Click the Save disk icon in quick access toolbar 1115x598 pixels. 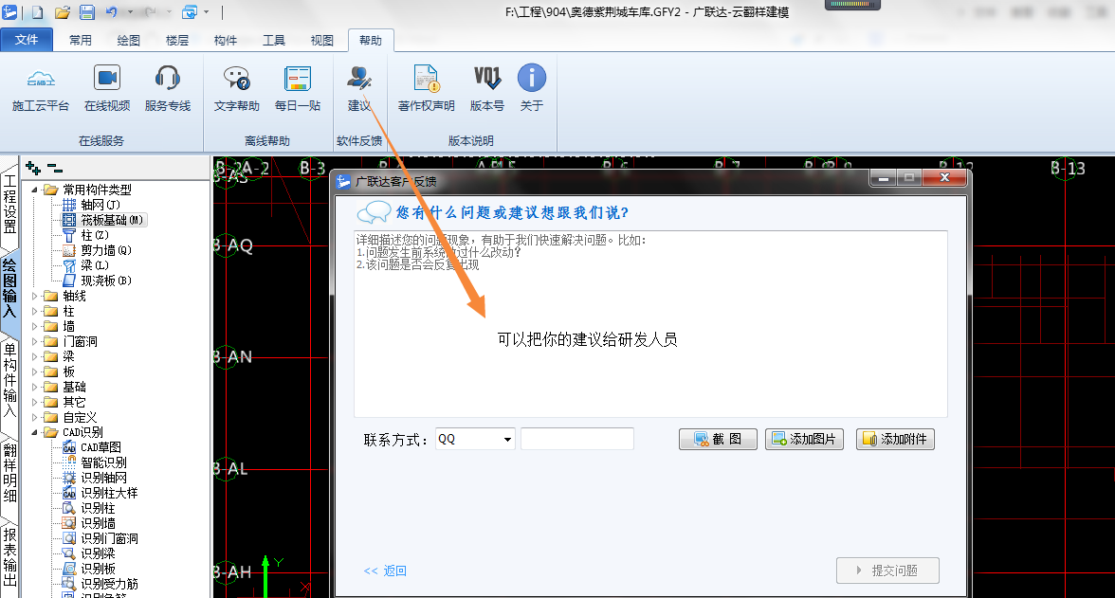click(87, 12)
